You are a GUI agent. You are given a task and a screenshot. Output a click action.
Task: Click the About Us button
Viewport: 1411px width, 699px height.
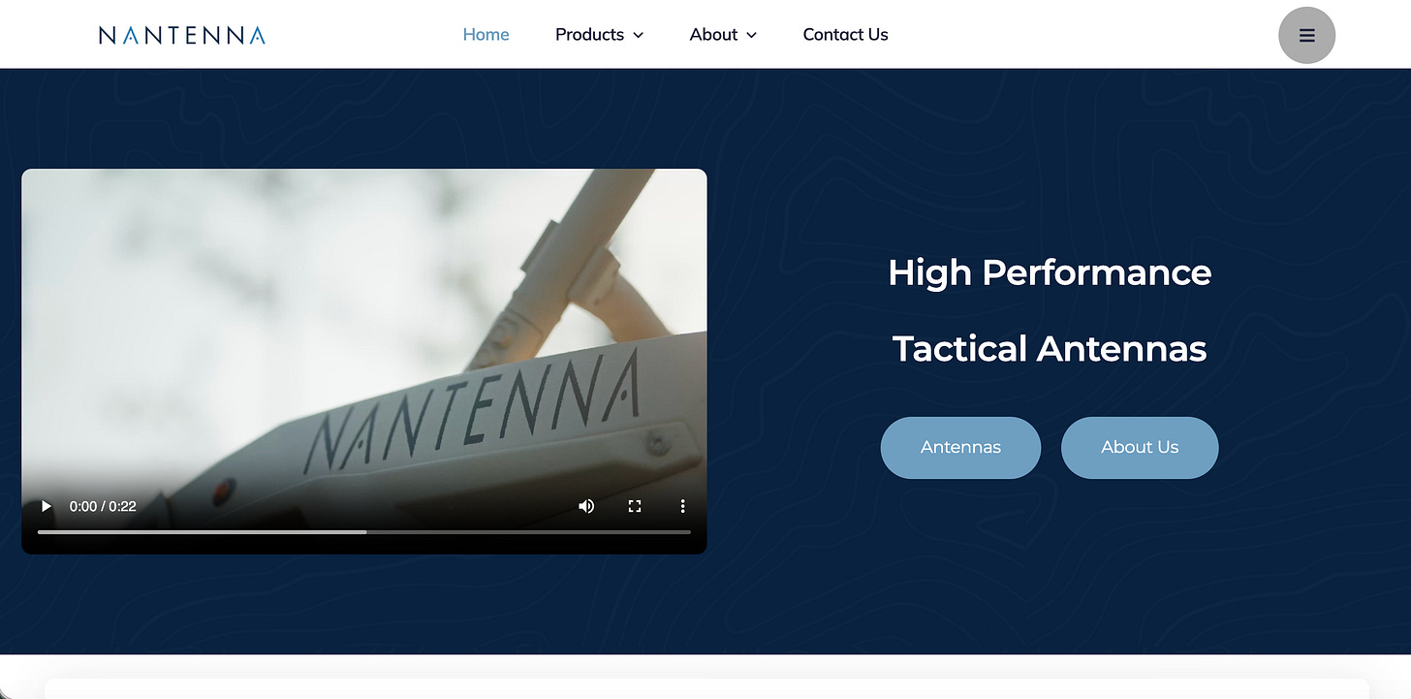point(1140,447)
